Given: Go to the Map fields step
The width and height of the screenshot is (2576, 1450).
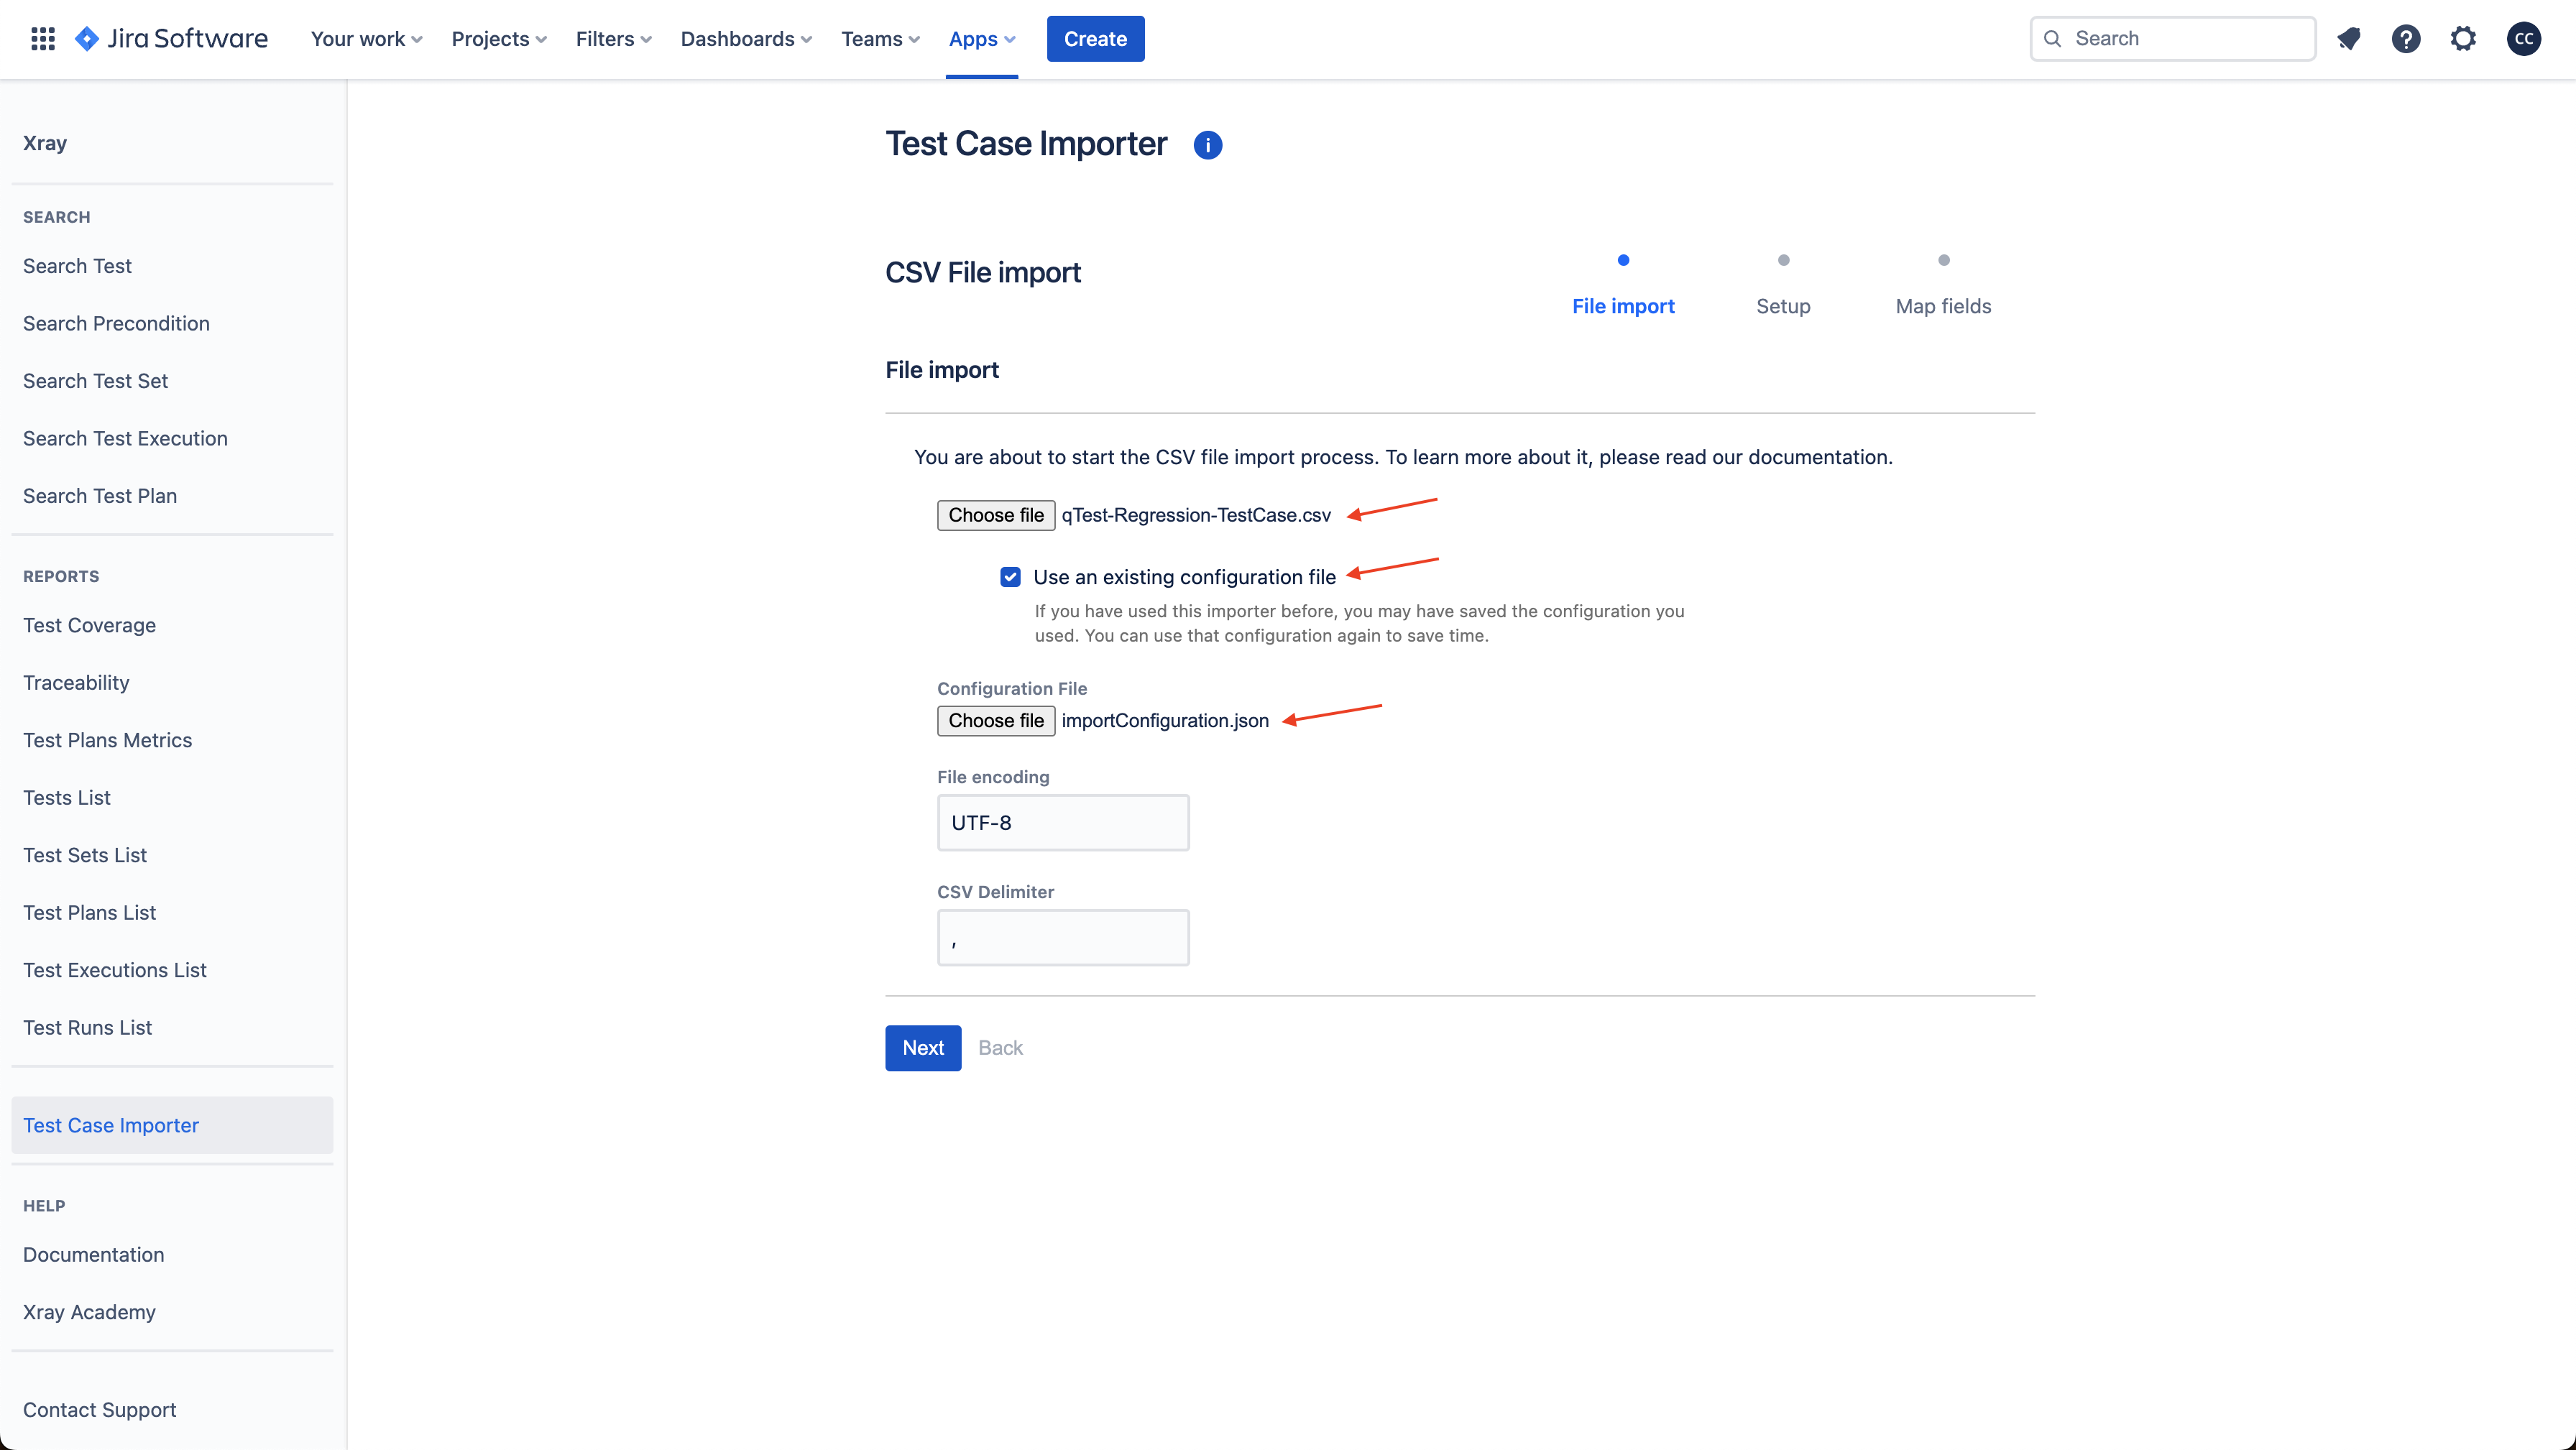Looking at the screenshot, I should pos(1943,306).
